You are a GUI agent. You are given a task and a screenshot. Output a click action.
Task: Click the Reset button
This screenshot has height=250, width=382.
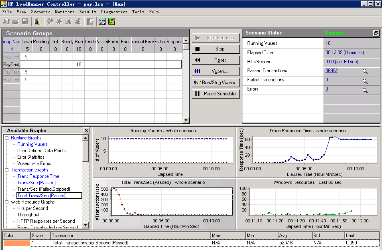tap(216, 60)
